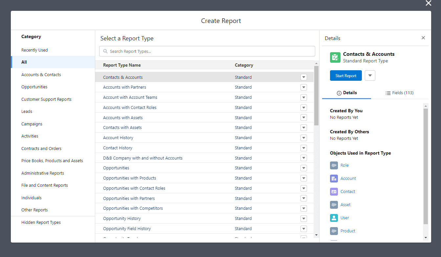Click the Role object icon
441x257 pixels.
334,165
